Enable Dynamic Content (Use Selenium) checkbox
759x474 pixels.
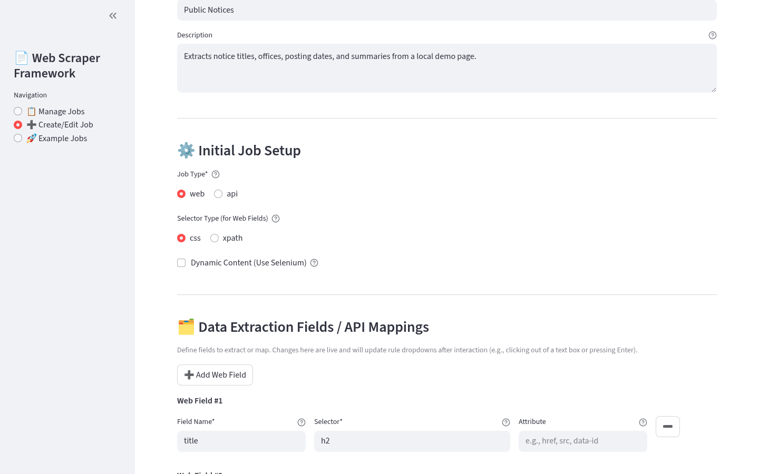(x=181, y=263)
